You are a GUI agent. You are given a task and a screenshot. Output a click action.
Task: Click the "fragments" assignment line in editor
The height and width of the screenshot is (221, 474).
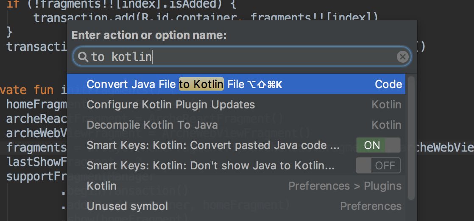[x=36, y=148]
